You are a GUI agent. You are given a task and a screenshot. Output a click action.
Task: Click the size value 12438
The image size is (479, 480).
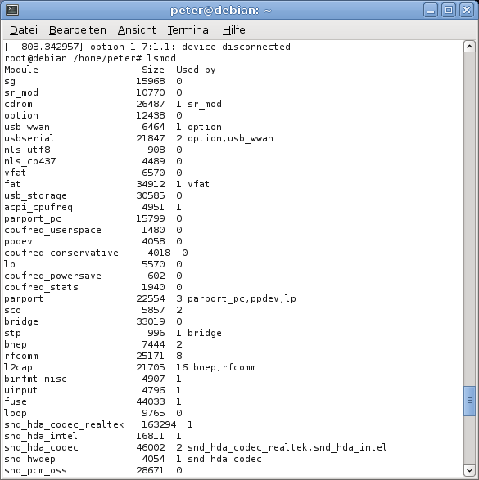click(x=151, y=116)
